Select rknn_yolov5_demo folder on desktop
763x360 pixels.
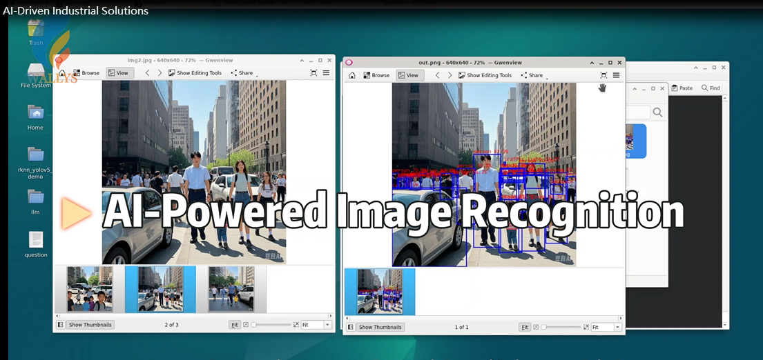click(x=35, y=163)
